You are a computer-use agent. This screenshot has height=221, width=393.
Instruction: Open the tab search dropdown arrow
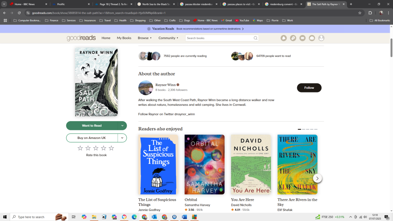(4, 4)
